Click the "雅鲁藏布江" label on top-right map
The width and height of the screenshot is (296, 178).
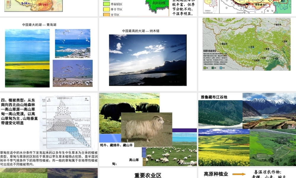pyautogui.click(x=261, y=4)
